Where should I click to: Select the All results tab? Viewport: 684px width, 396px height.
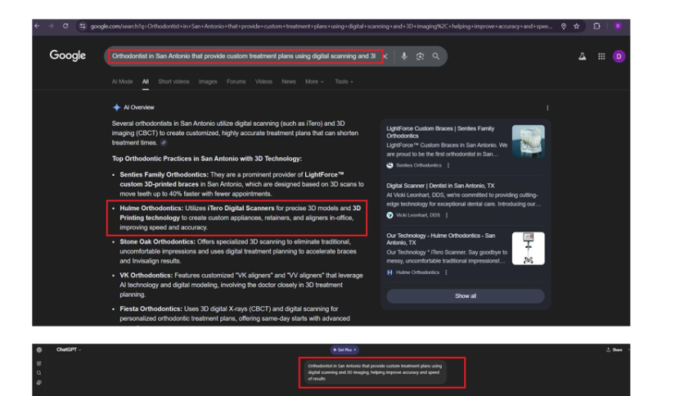[146, 82]
